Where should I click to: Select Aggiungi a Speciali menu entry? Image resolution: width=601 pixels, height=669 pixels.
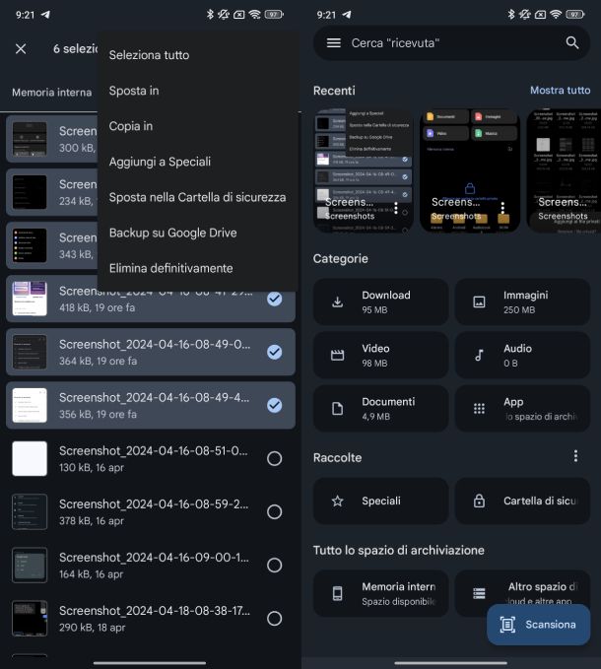point(160,162)
